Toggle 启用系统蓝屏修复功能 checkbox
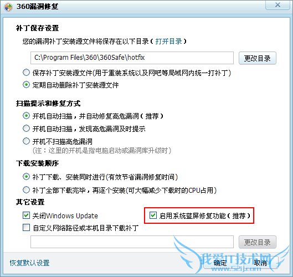This screenshot has width=293, height=277. tap(153, 216)
